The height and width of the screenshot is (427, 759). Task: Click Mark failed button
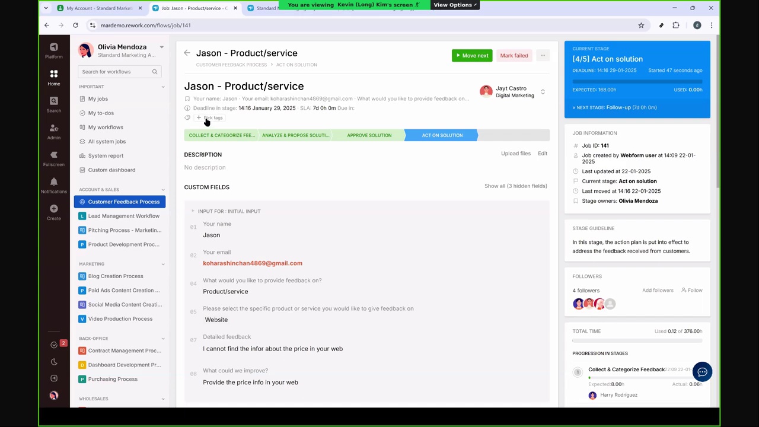(x=514, y=56)
